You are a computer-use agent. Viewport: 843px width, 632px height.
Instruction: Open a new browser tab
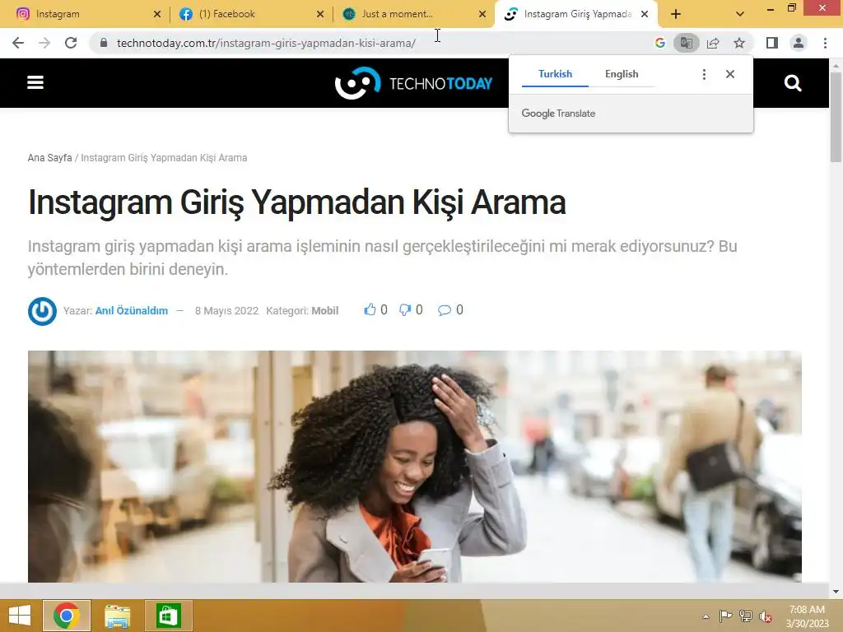676,14
